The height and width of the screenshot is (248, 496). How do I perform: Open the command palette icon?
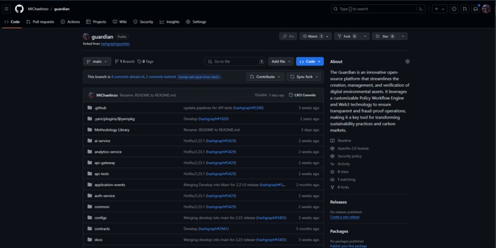tap(421, 9)
